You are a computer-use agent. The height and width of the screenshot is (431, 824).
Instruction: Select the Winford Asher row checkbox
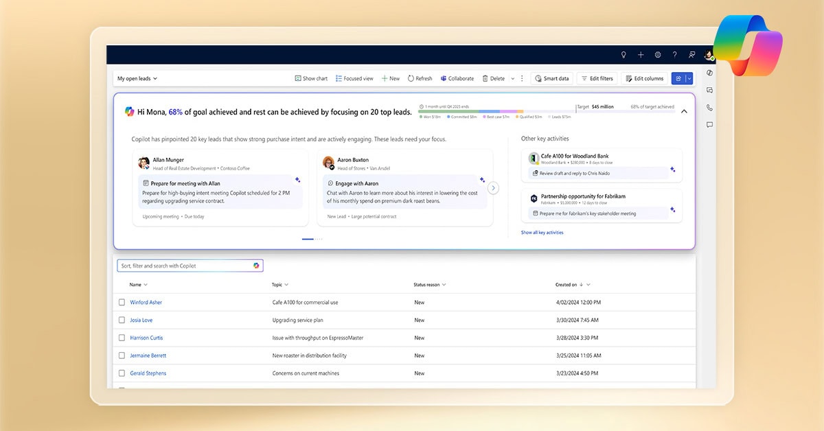[122, 302]
